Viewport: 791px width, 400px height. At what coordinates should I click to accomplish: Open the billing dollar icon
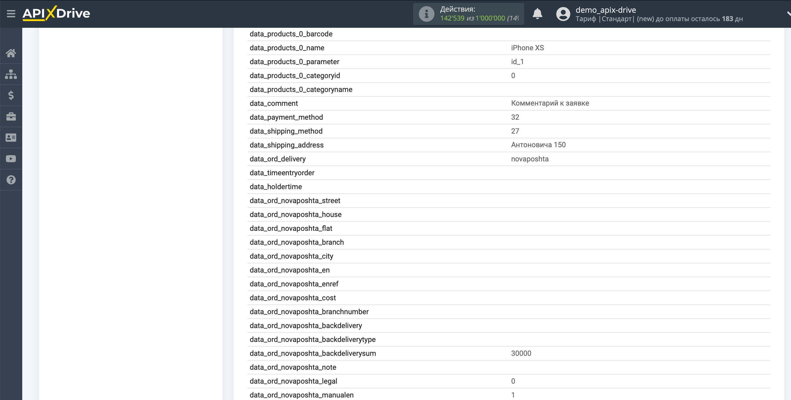11,95
